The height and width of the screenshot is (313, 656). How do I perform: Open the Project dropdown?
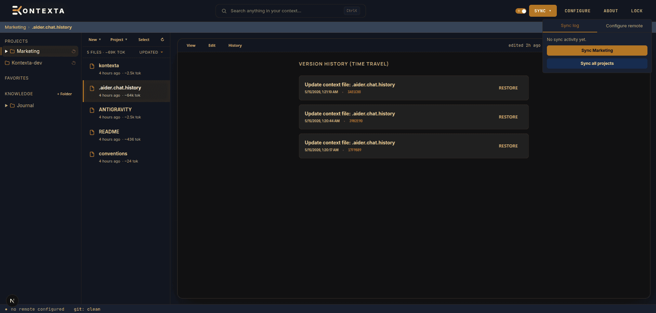[119, 40]
